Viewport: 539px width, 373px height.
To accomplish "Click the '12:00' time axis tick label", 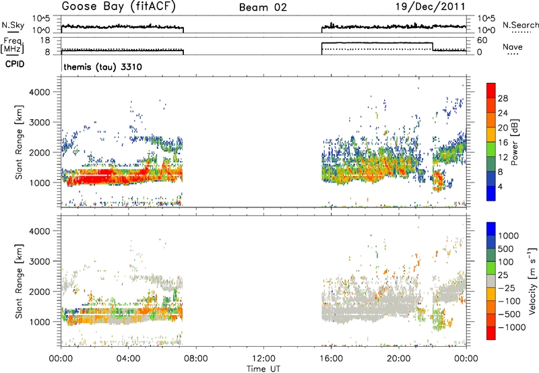I will point(263,359).
